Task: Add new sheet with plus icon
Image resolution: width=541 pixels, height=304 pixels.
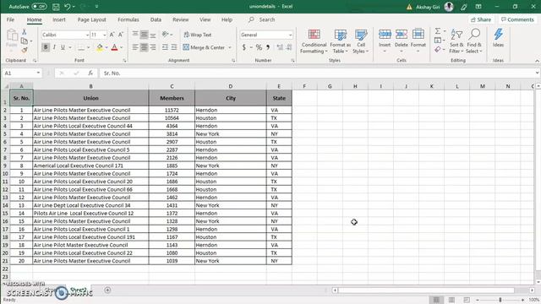Action: point(107,290)
